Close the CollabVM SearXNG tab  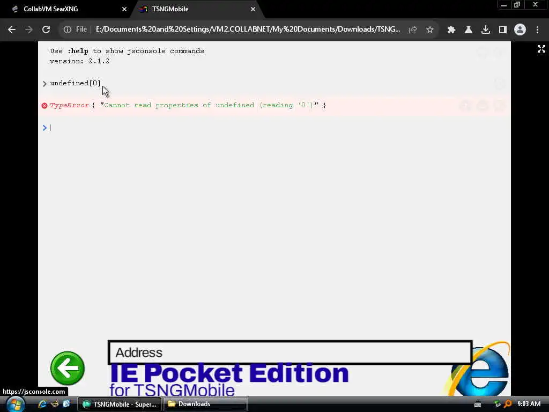124,10
